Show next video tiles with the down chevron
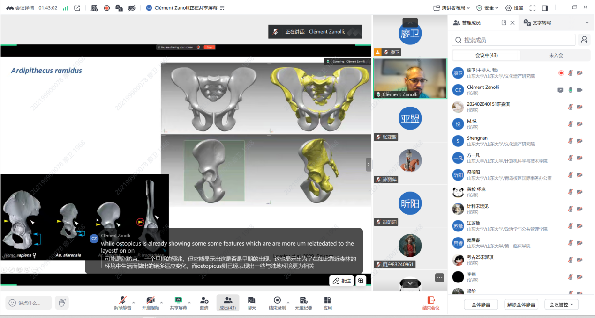Viewport: 595px width, 318px height. 410,283
